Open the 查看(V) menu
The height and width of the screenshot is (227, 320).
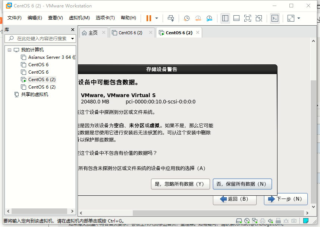tap(55, 18)
